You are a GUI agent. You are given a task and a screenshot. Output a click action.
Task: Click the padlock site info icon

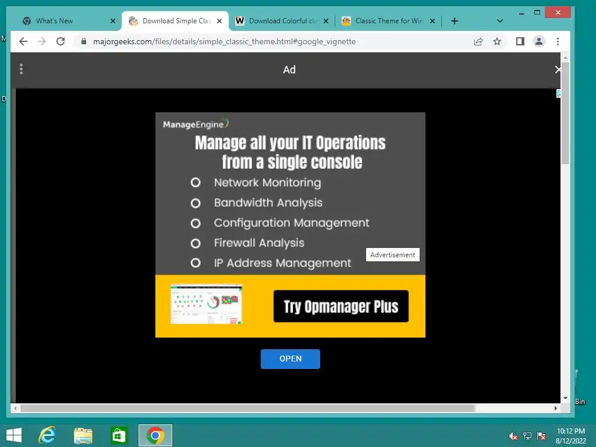84,41
